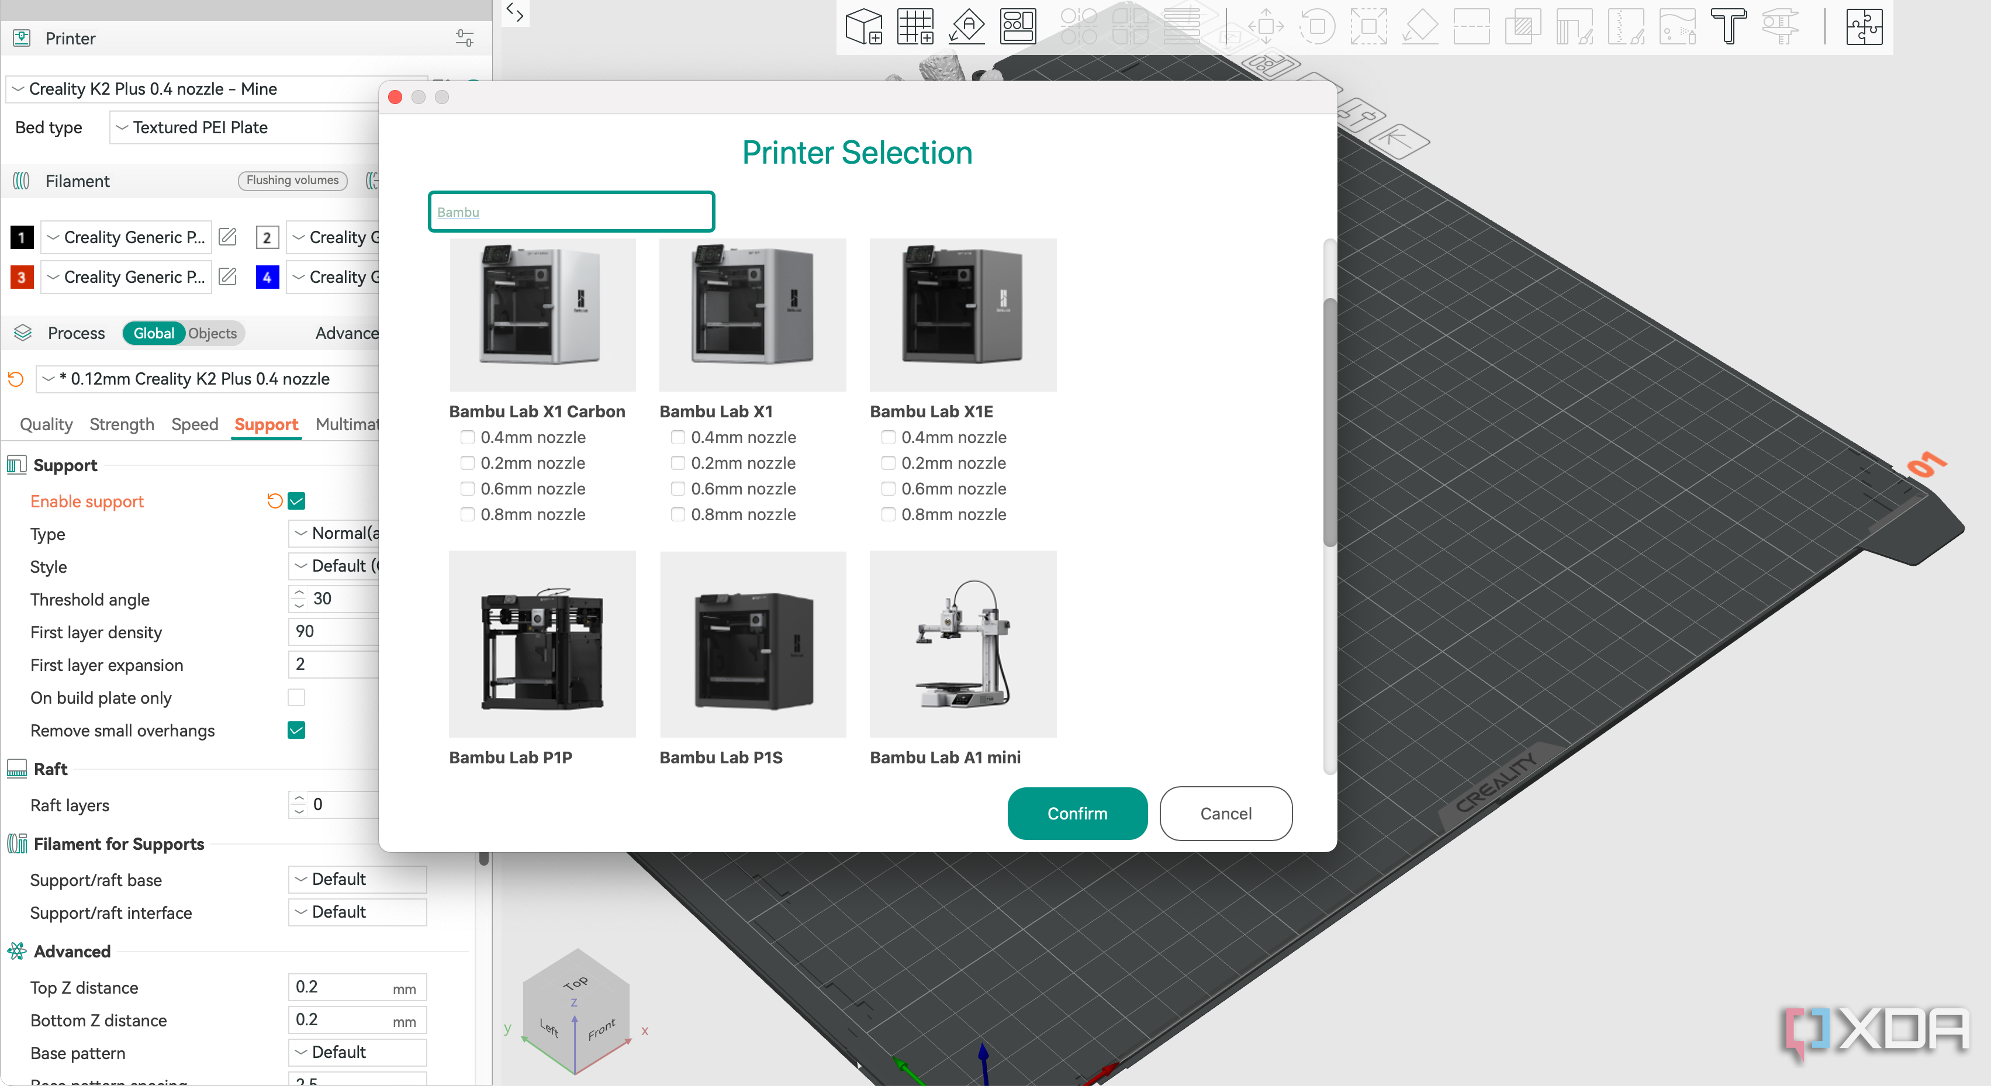Toggle On build plate only checkbox
Screen dimensions: 1991x1086
296,697
